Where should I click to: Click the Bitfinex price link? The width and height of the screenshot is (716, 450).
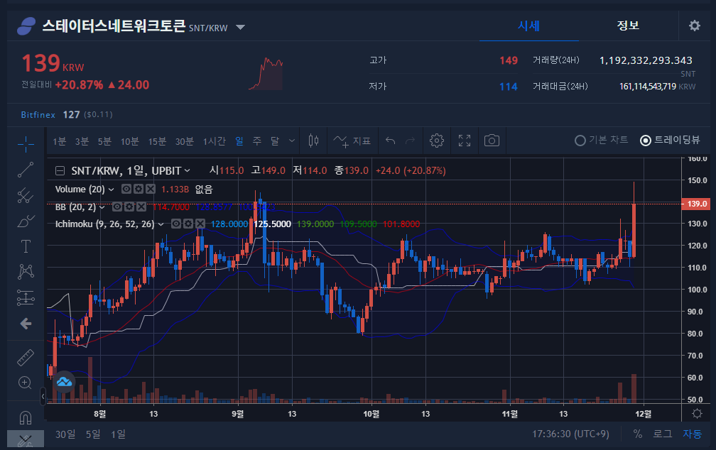(x=38, y=114)
